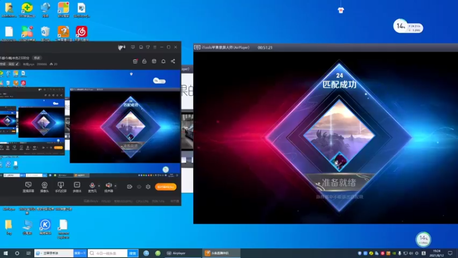Click the 准备就绪 ready button in AirPlayer
Viewport: 458px width, 258px height.
click(339, 183)
